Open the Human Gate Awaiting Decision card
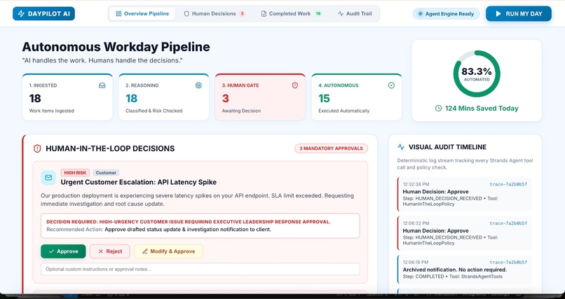This screenshot has width=565, height=299. pyautogui.click(x=260, y=97)
